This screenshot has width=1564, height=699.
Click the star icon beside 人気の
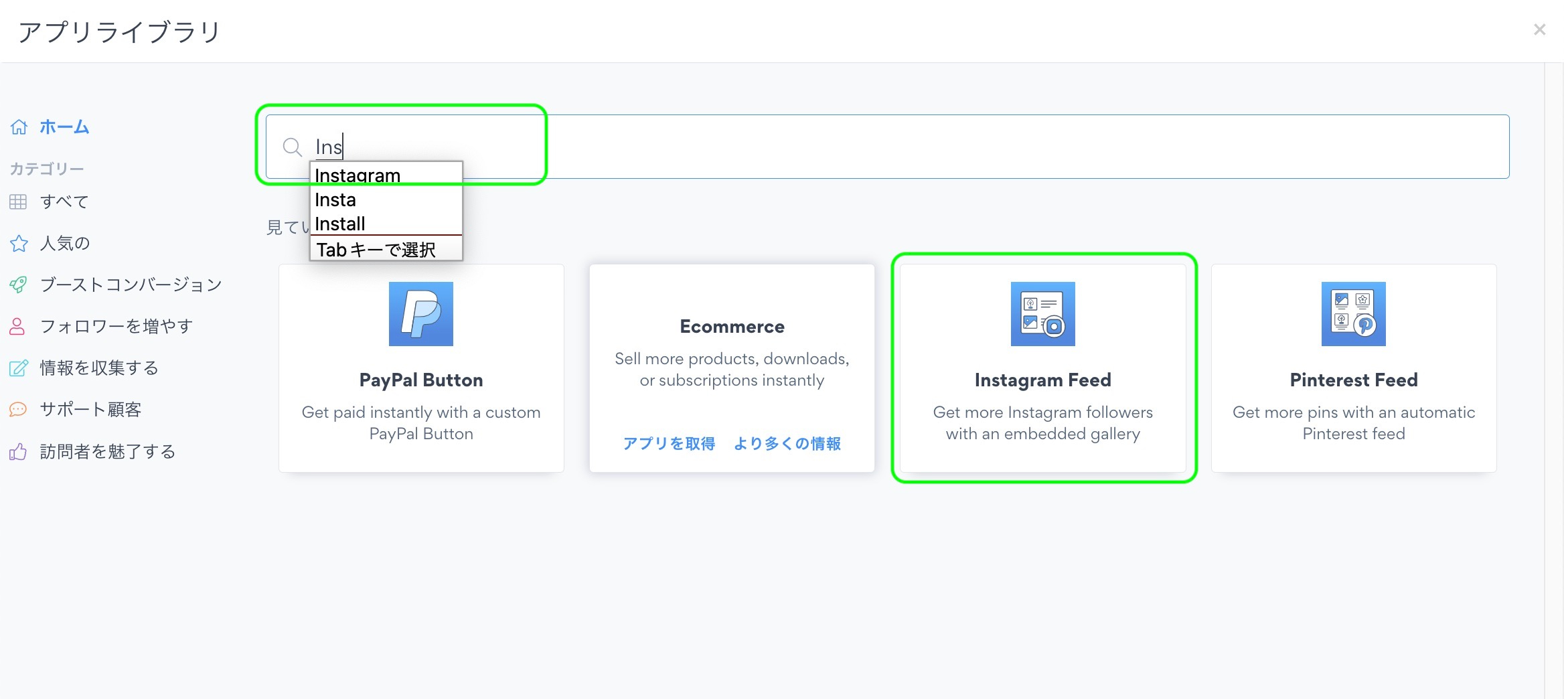(x=19, y=243)
